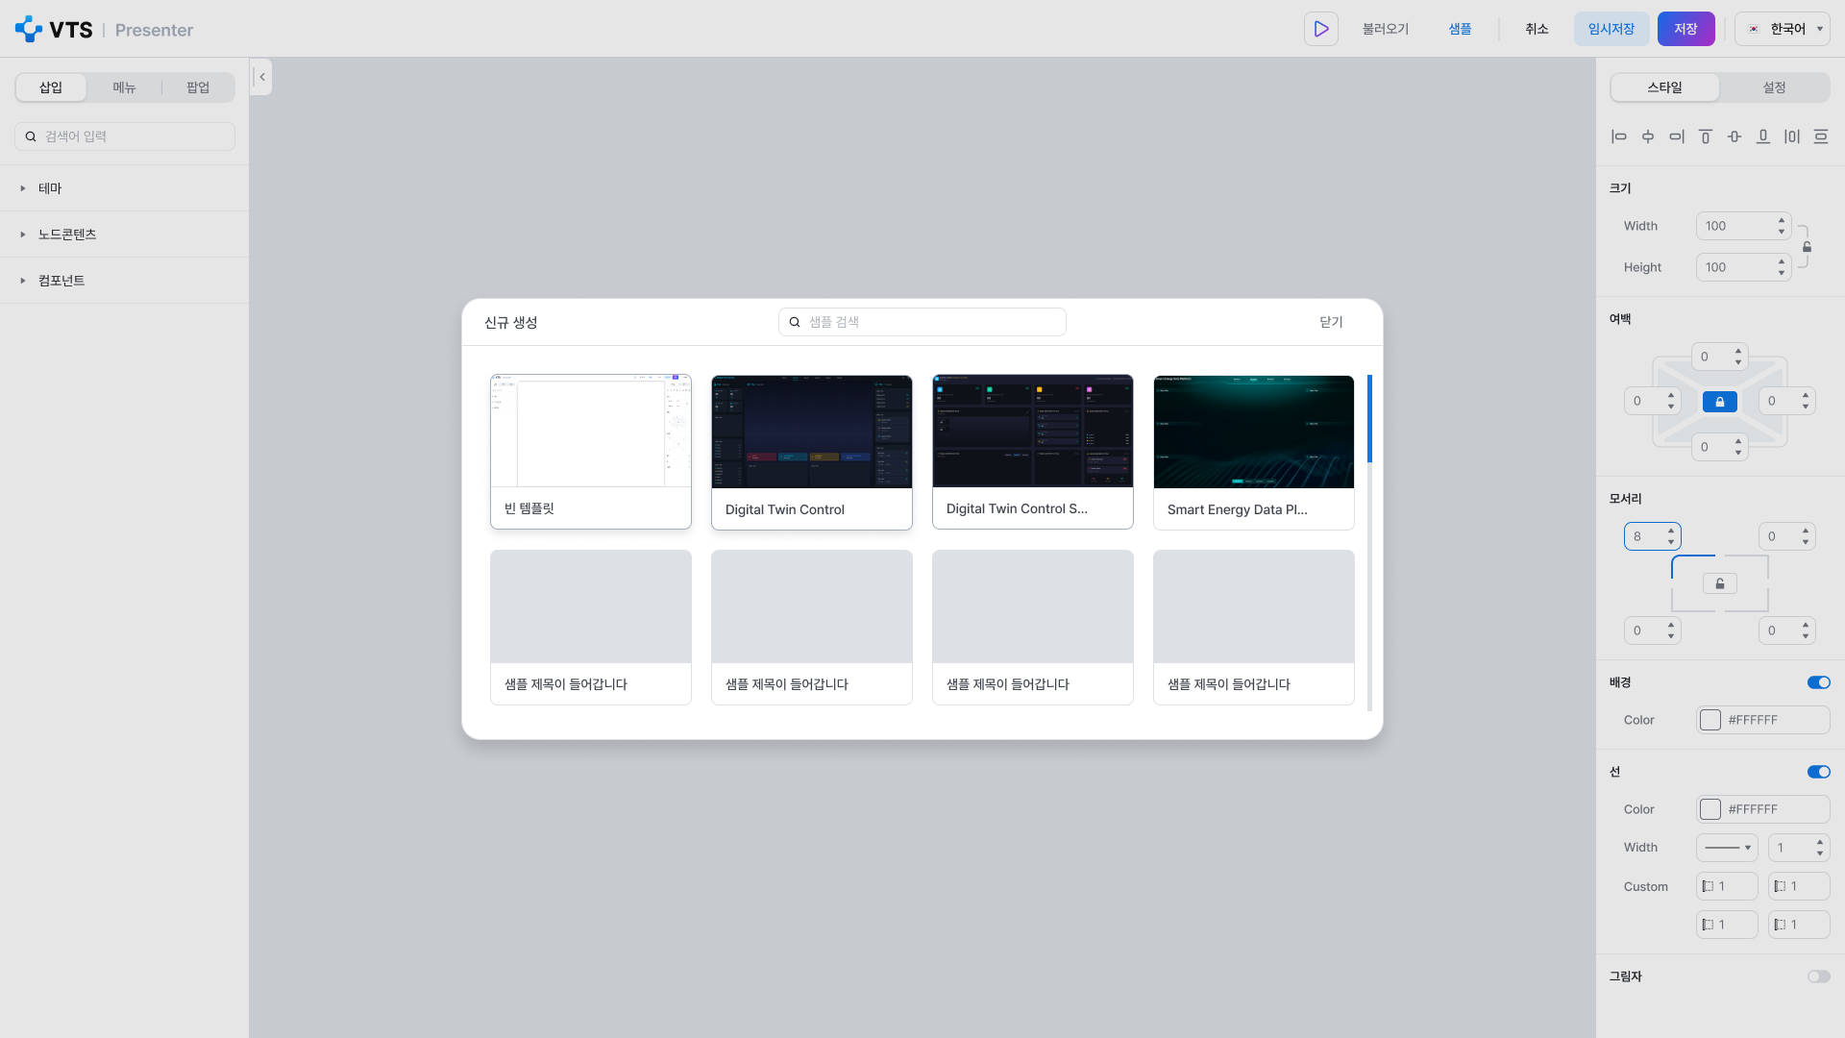Click the dialog's vertical scrollbar thumb
This screenshot has width=1845, height=1038.
click(x=1369, y=418)
